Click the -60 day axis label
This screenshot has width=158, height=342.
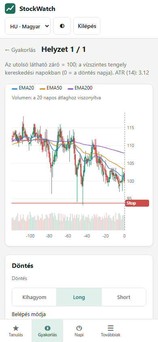coord(68,236)
